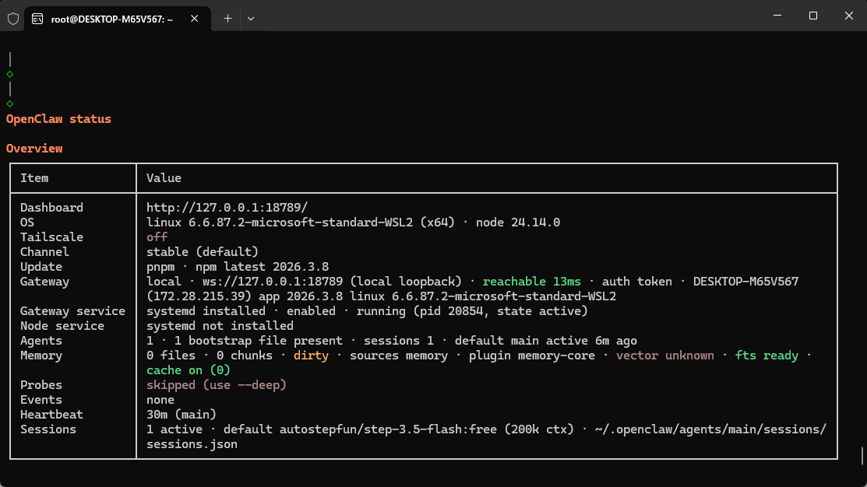867x487 pixels.
Task: Open a new terminal tab
Action: (x=227, y=19)
